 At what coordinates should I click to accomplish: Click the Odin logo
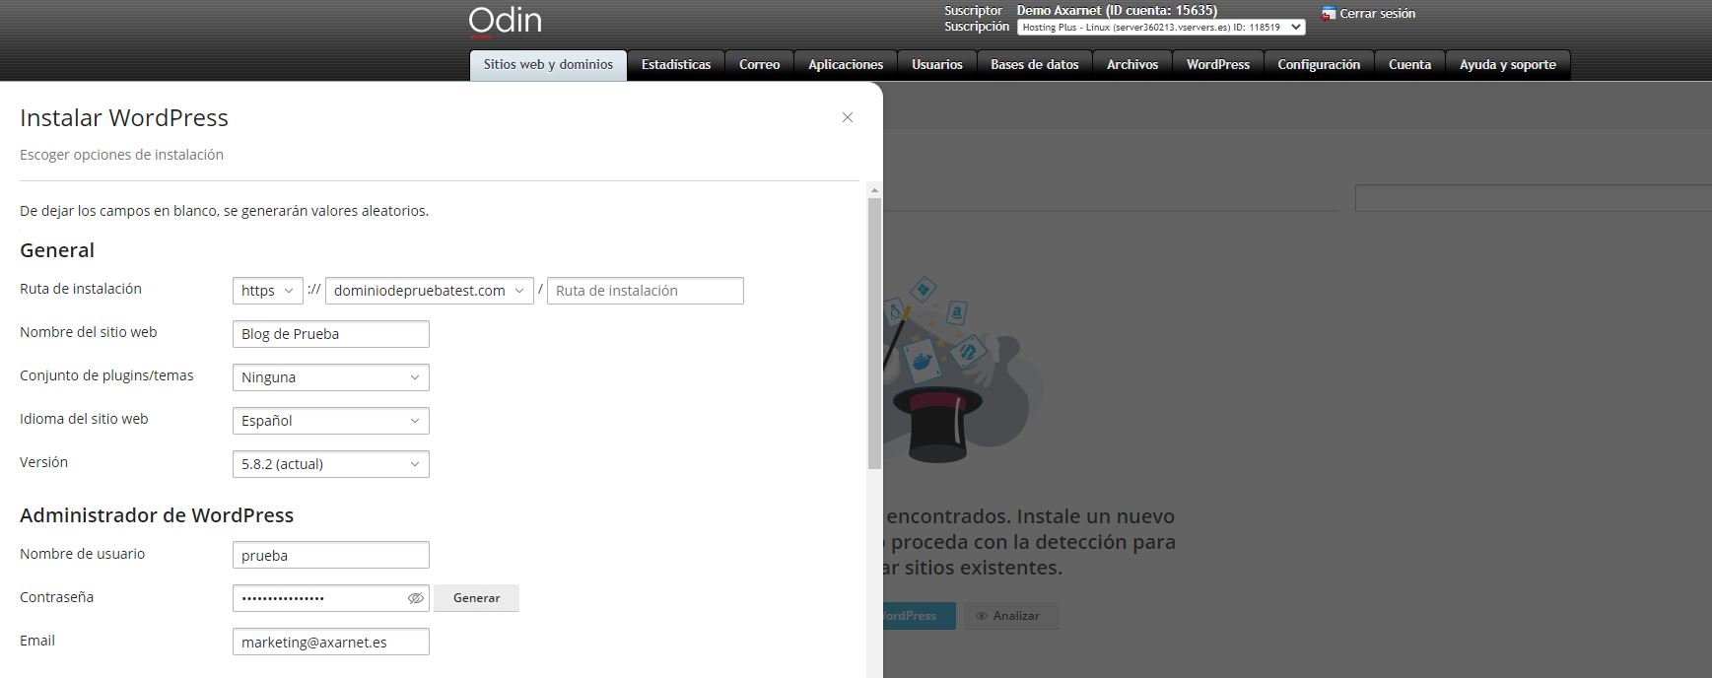tap(505, 22)
